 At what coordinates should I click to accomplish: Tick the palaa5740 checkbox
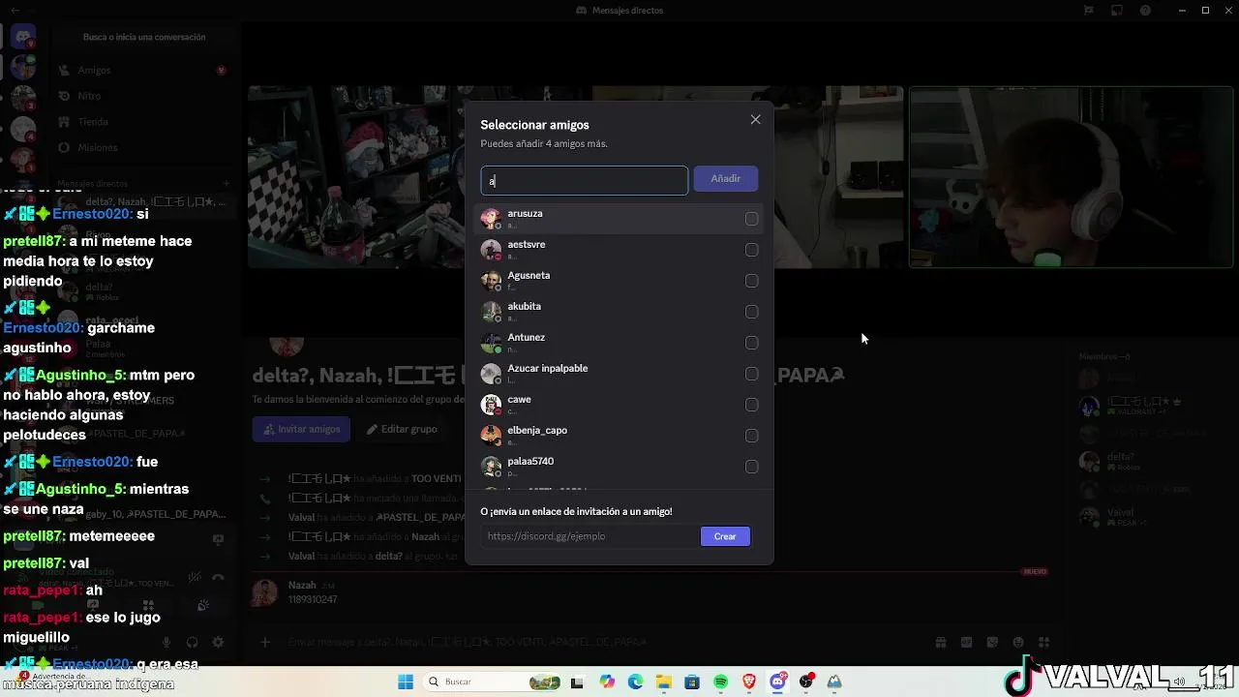(x=751, y=467)
